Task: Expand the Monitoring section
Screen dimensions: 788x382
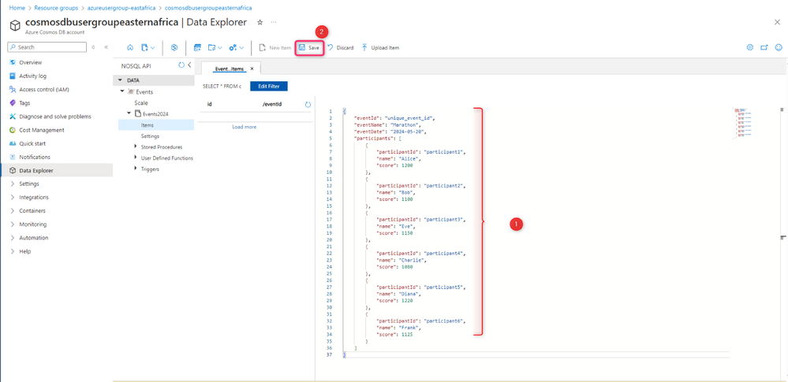Action: pyautogui.click(x=13, y=224)
